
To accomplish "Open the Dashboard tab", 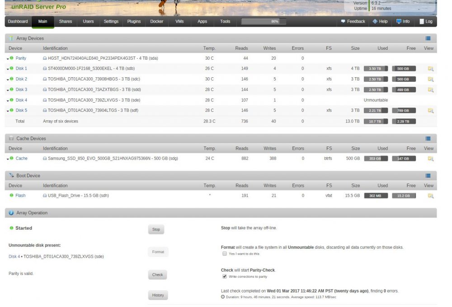I will pyautogui.click(x=18, y=22).
